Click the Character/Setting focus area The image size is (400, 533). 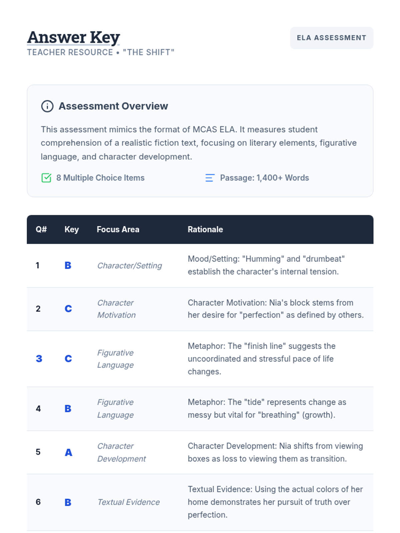tap(129, 266)
